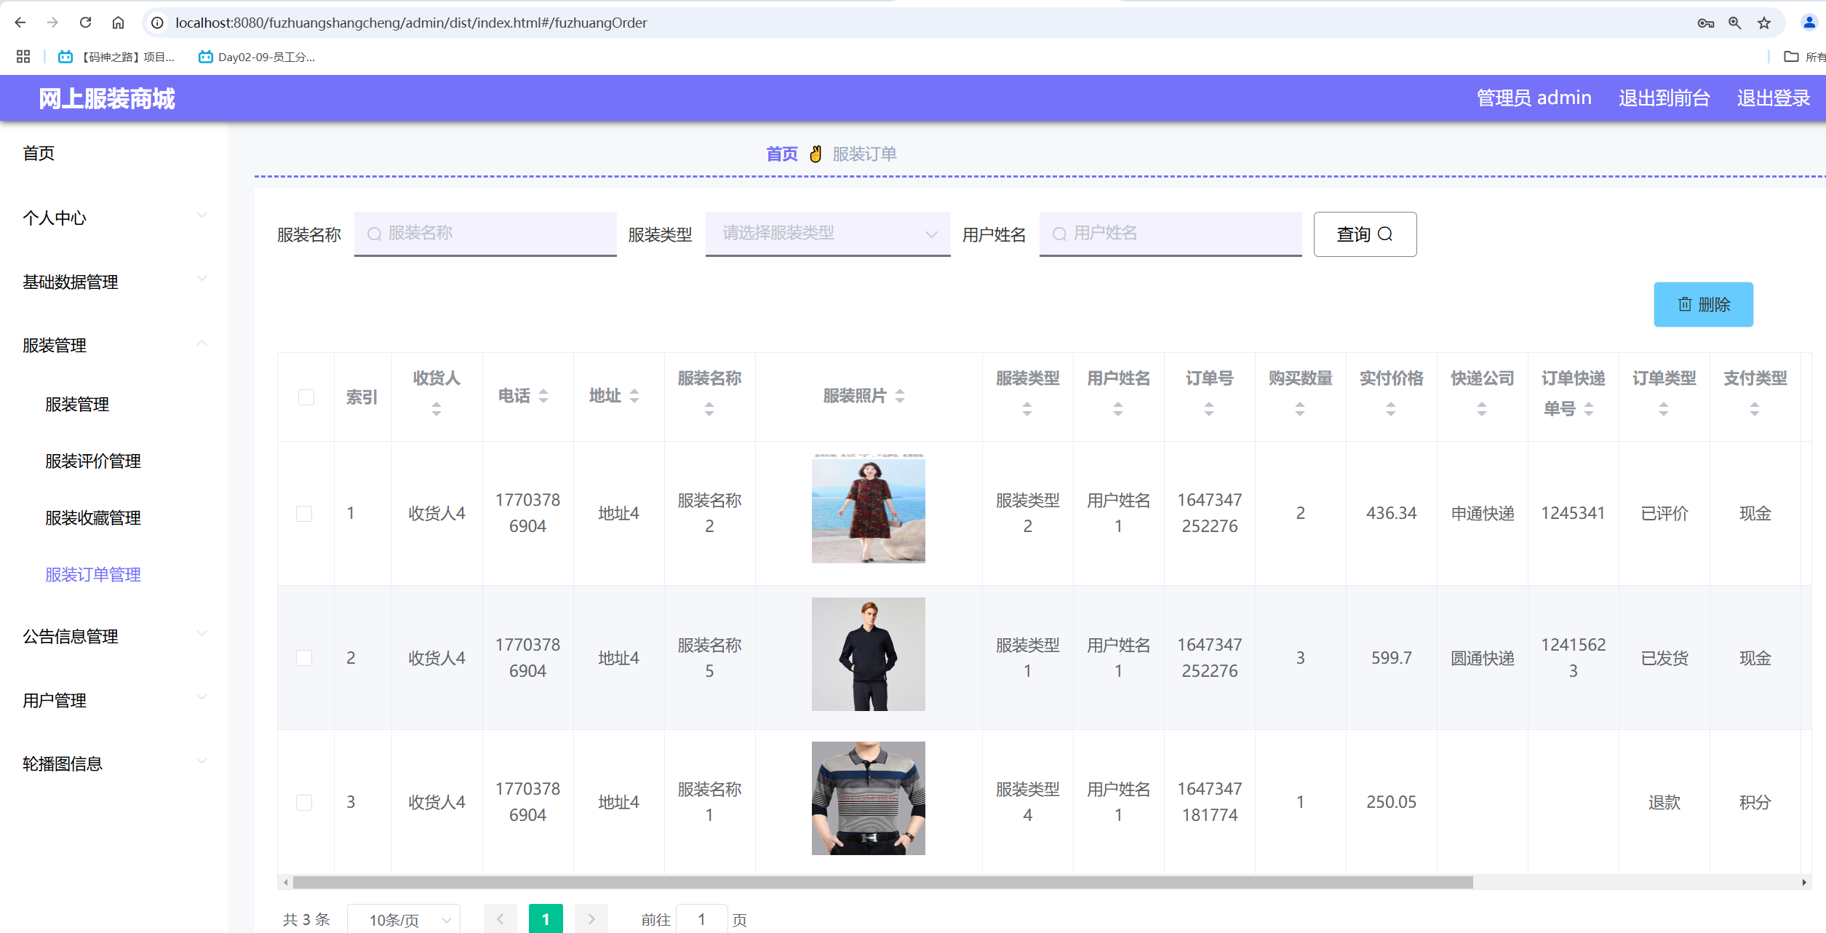Click the password key icon
The image size is (1826, 933).
1706,23
